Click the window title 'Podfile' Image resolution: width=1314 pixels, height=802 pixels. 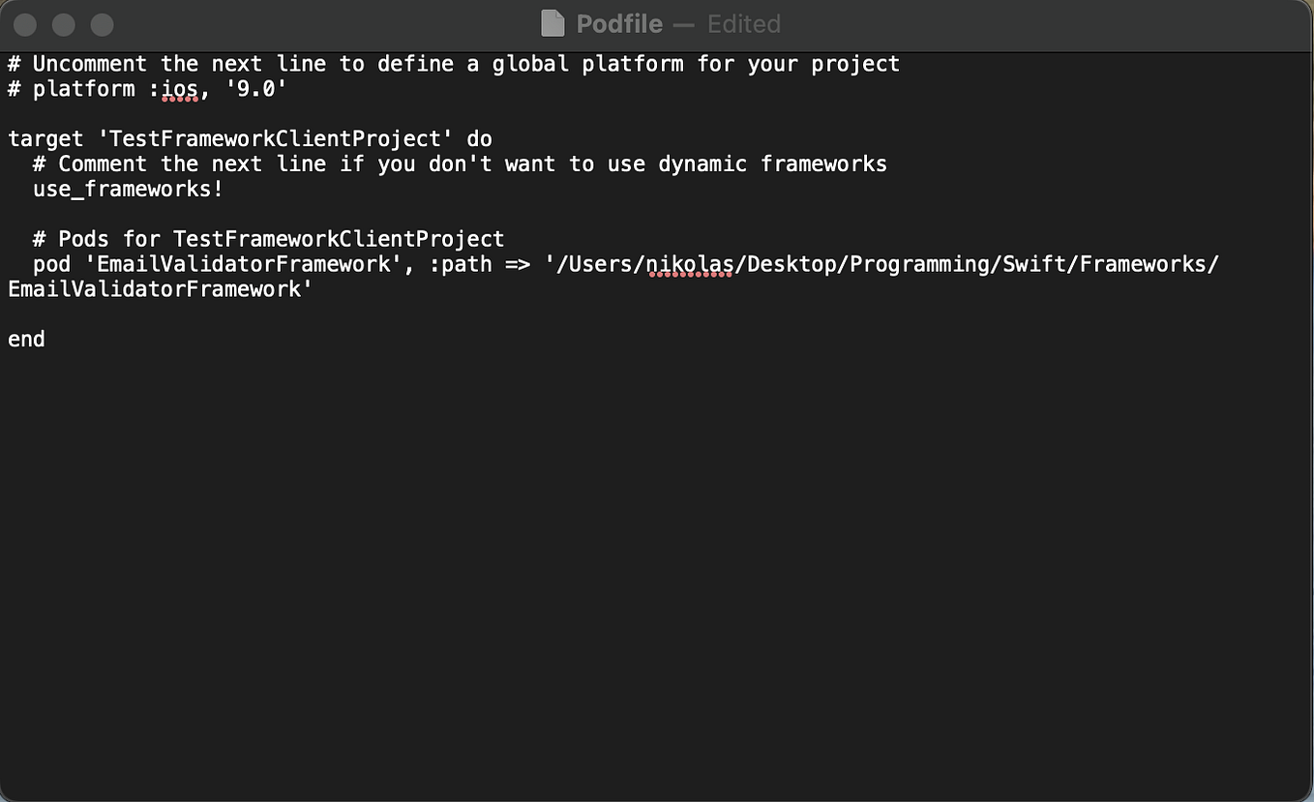tap(618, 23)
